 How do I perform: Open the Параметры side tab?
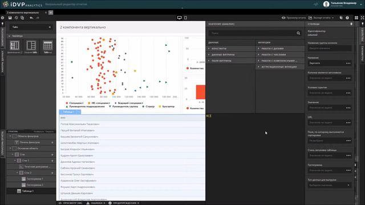[363, 54]
